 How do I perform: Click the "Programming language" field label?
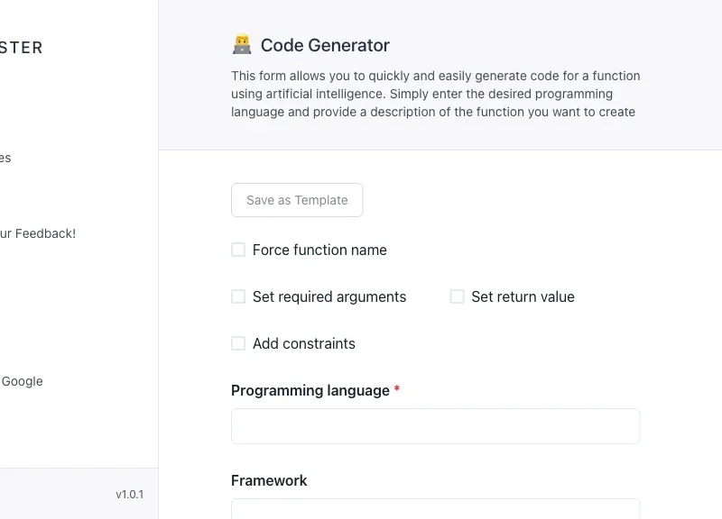309,390
